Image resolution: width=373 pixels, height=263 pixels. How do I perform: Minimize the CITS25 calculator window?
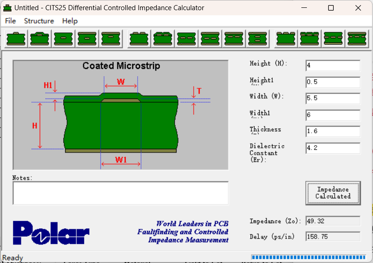[304, 8]
